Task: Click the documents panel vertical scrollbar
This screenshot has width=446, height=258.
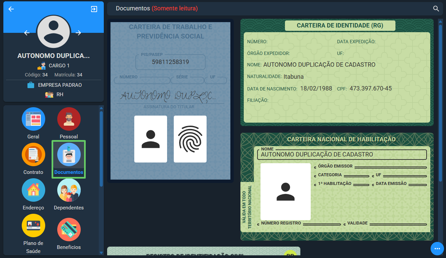Action: [x=441, y=103]
